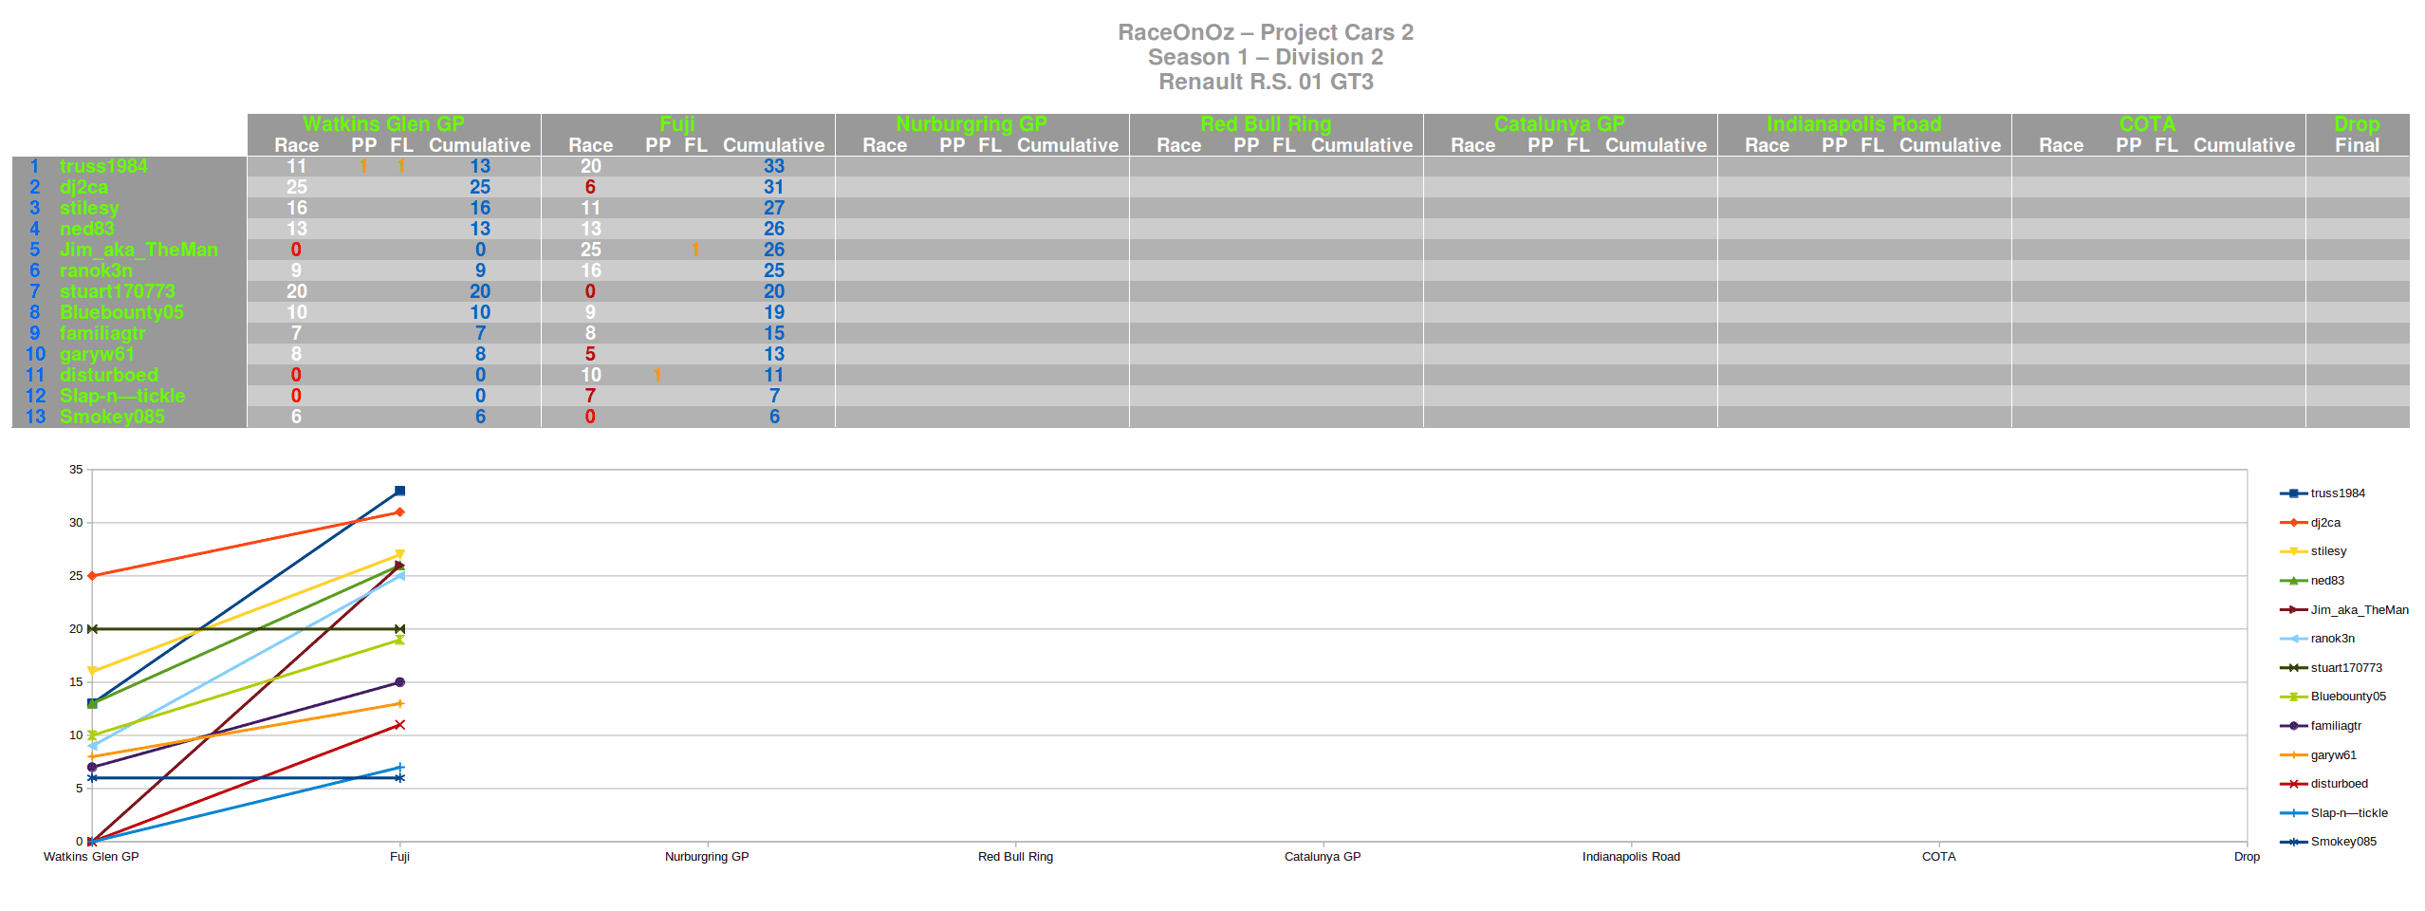
Task: Select the Catalunya GP table header
Action: 1560,124
